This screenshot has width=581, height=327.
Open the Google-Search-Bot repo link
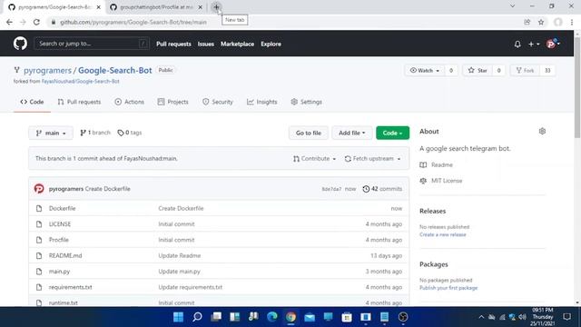(x=115, y=71)
